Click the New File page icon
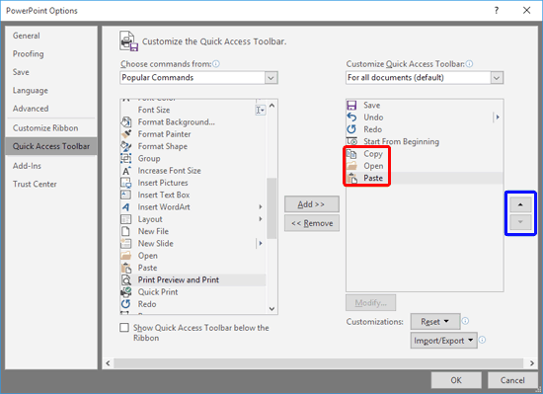The width and height of the screenshot is (543, 394). 125,231
